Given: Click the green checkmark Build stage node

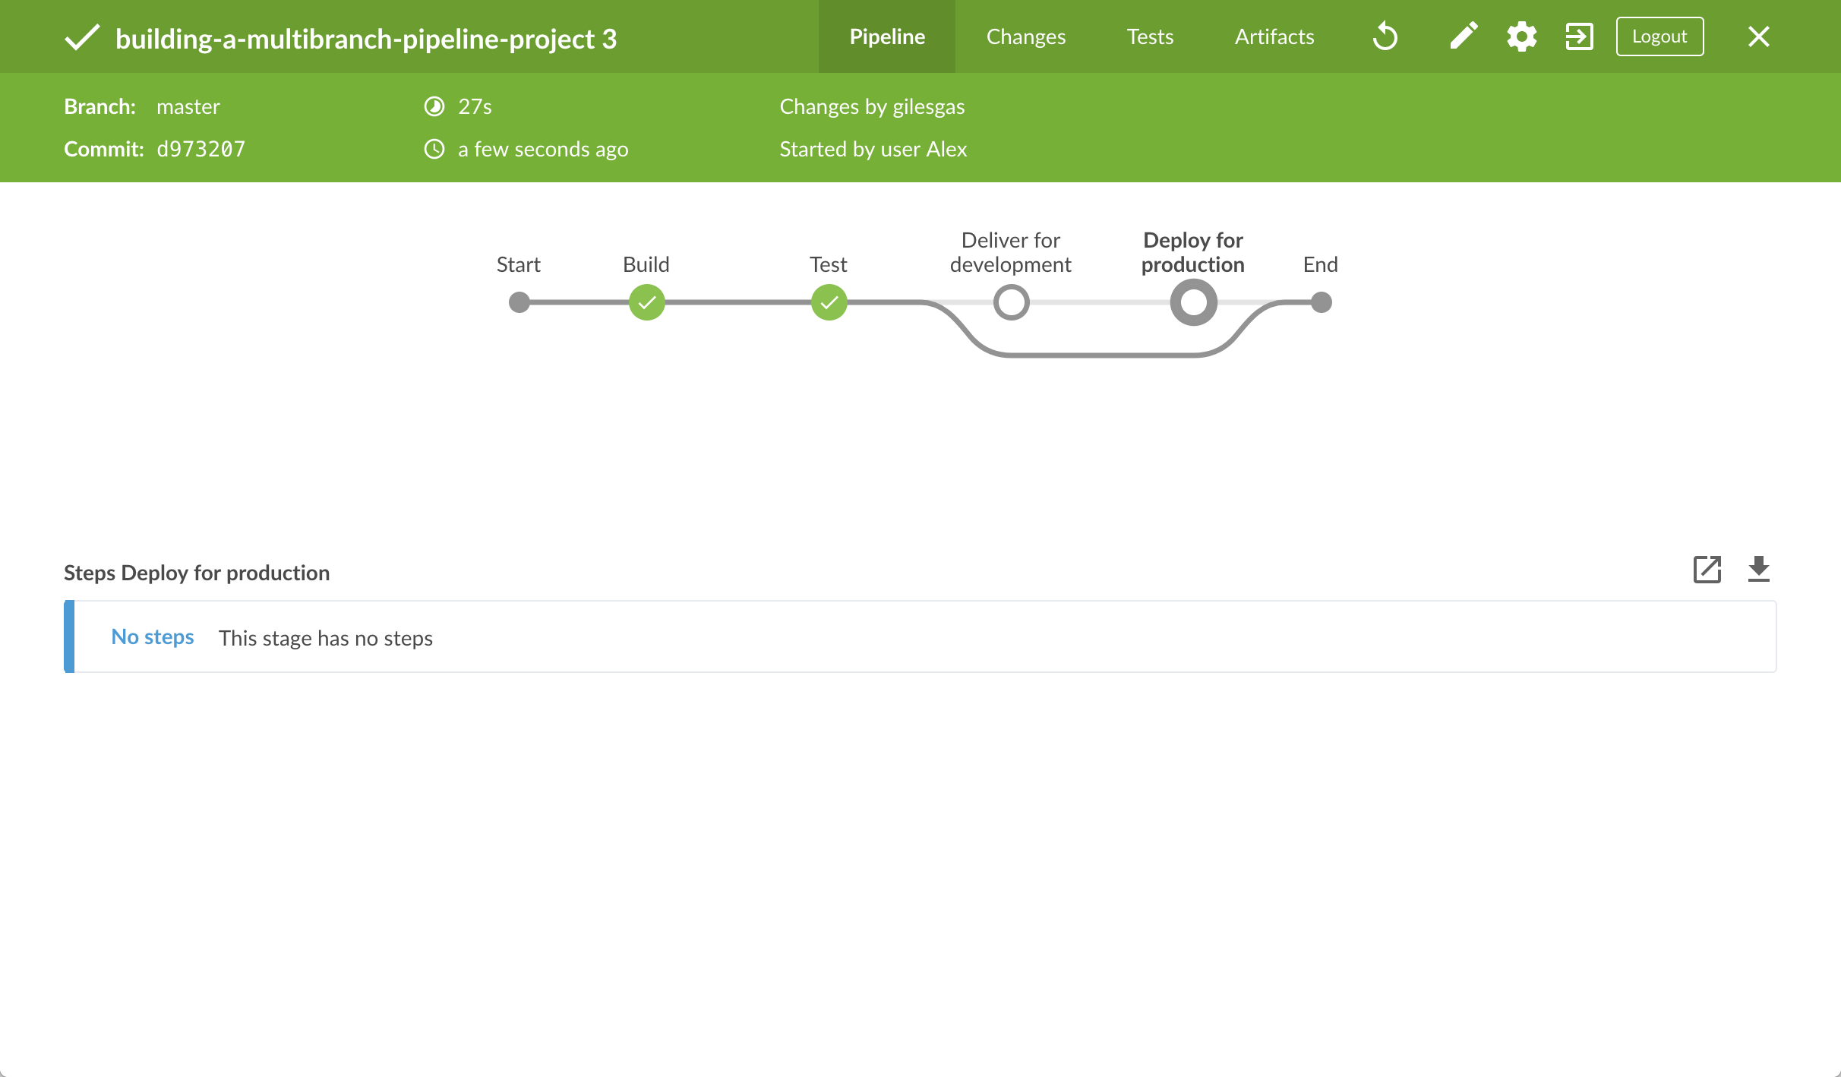Looking at the screenshot, I should point(645,302).
